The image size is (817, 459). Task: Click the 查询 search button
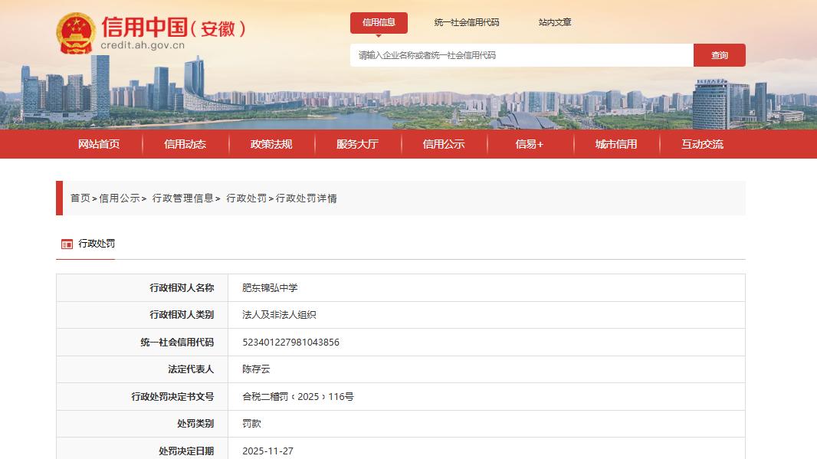click(x=719, y=54)
